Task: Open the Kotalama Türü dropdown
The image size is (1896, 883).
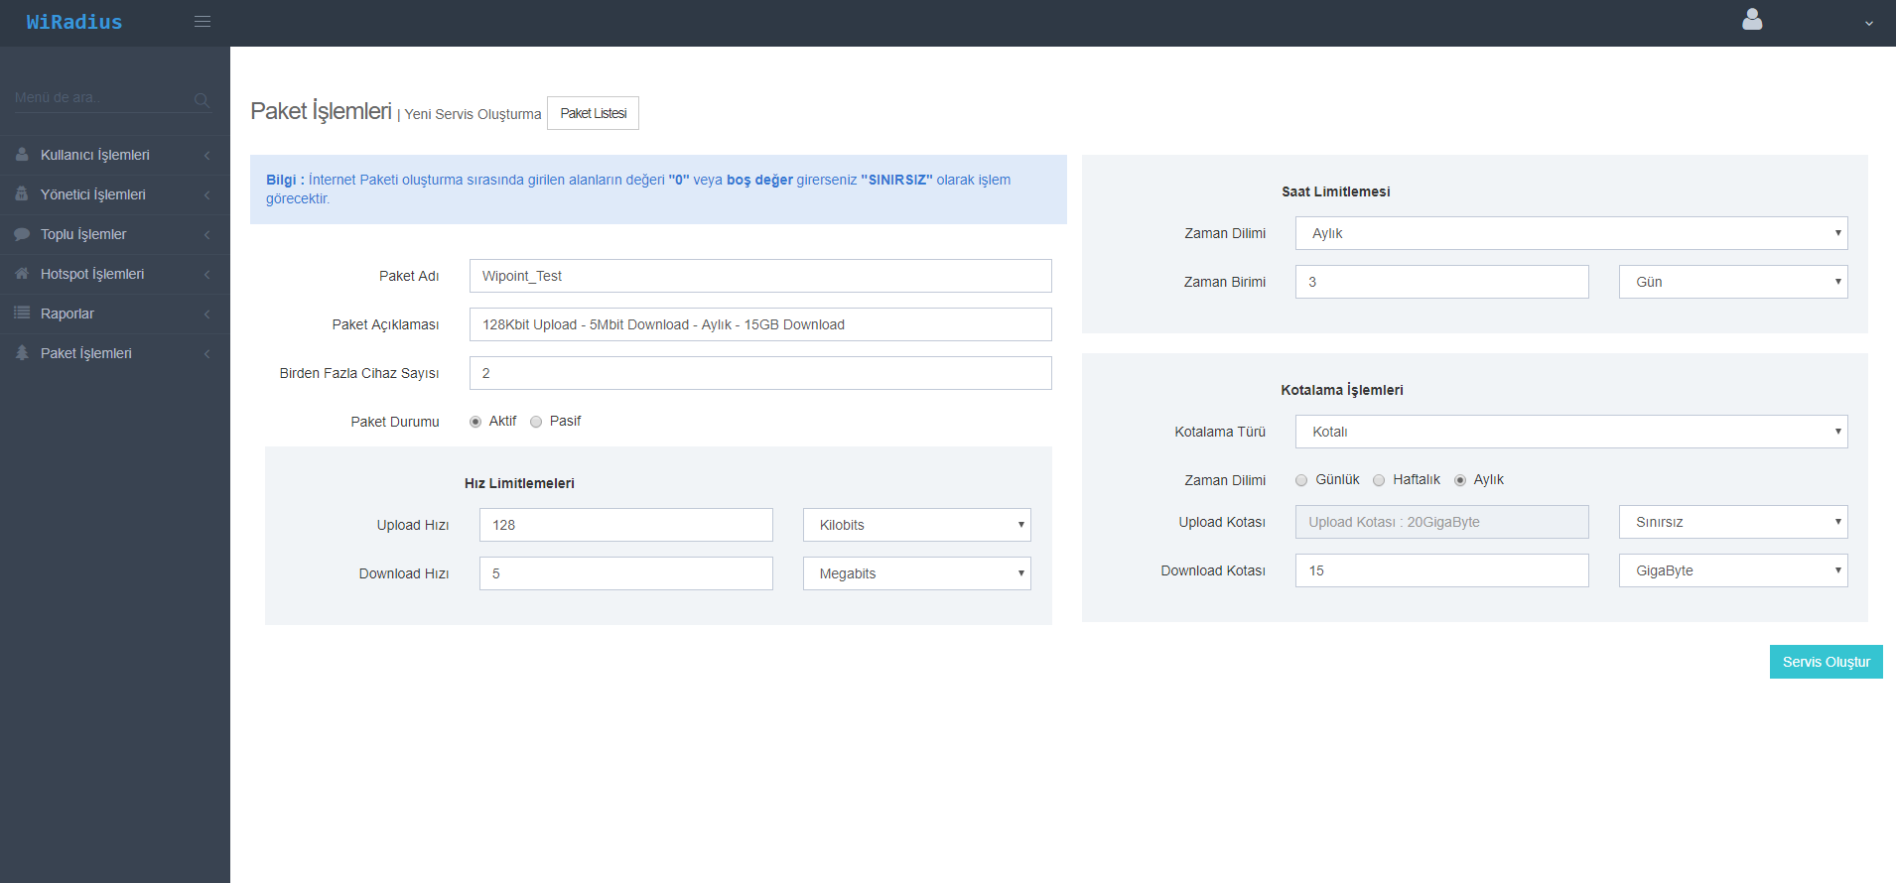Action: [x=1570, y=432]
